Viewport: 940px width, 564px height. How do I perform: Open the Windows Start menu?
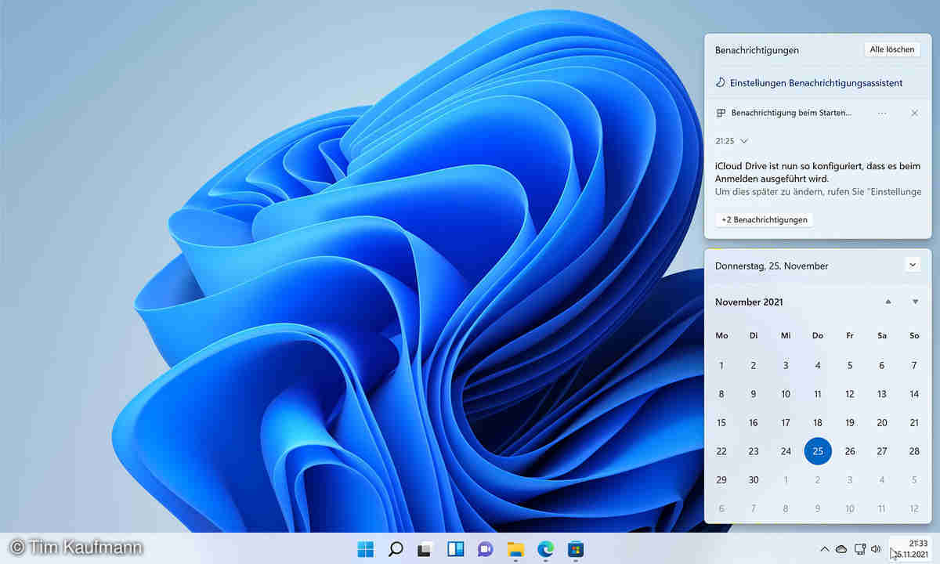[366, 549]
